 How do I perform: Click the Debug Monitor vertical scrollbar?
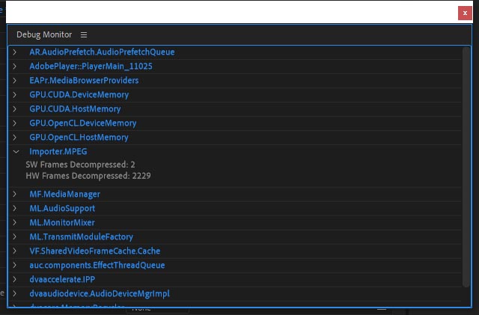point(466,167)
